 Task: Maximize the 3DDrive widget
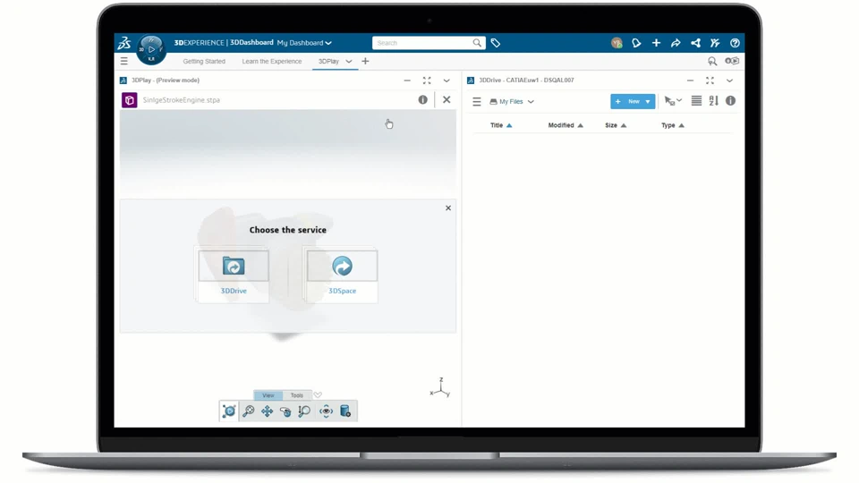(x=710, y=80)
